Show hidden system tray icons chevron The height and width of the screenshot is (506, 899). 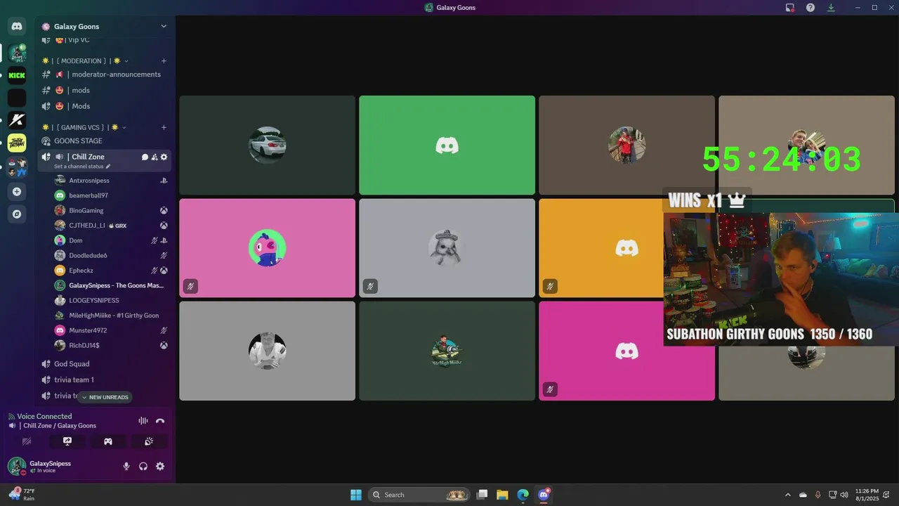click(787, 495)
